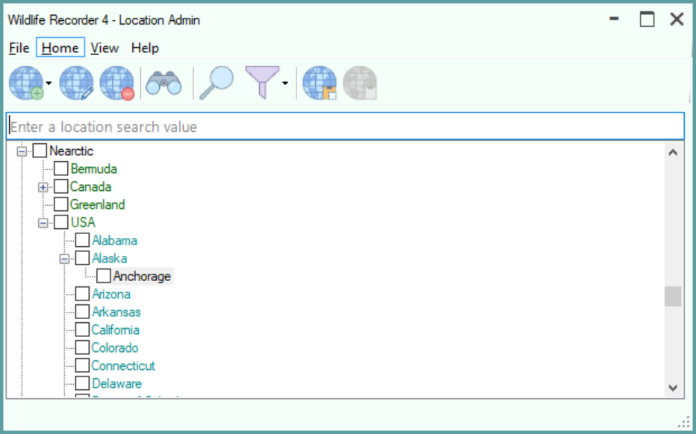Expand the Canada tree node
Image resolution: width=696 pixels, height=434 pixels.
(x=43, y=187)
